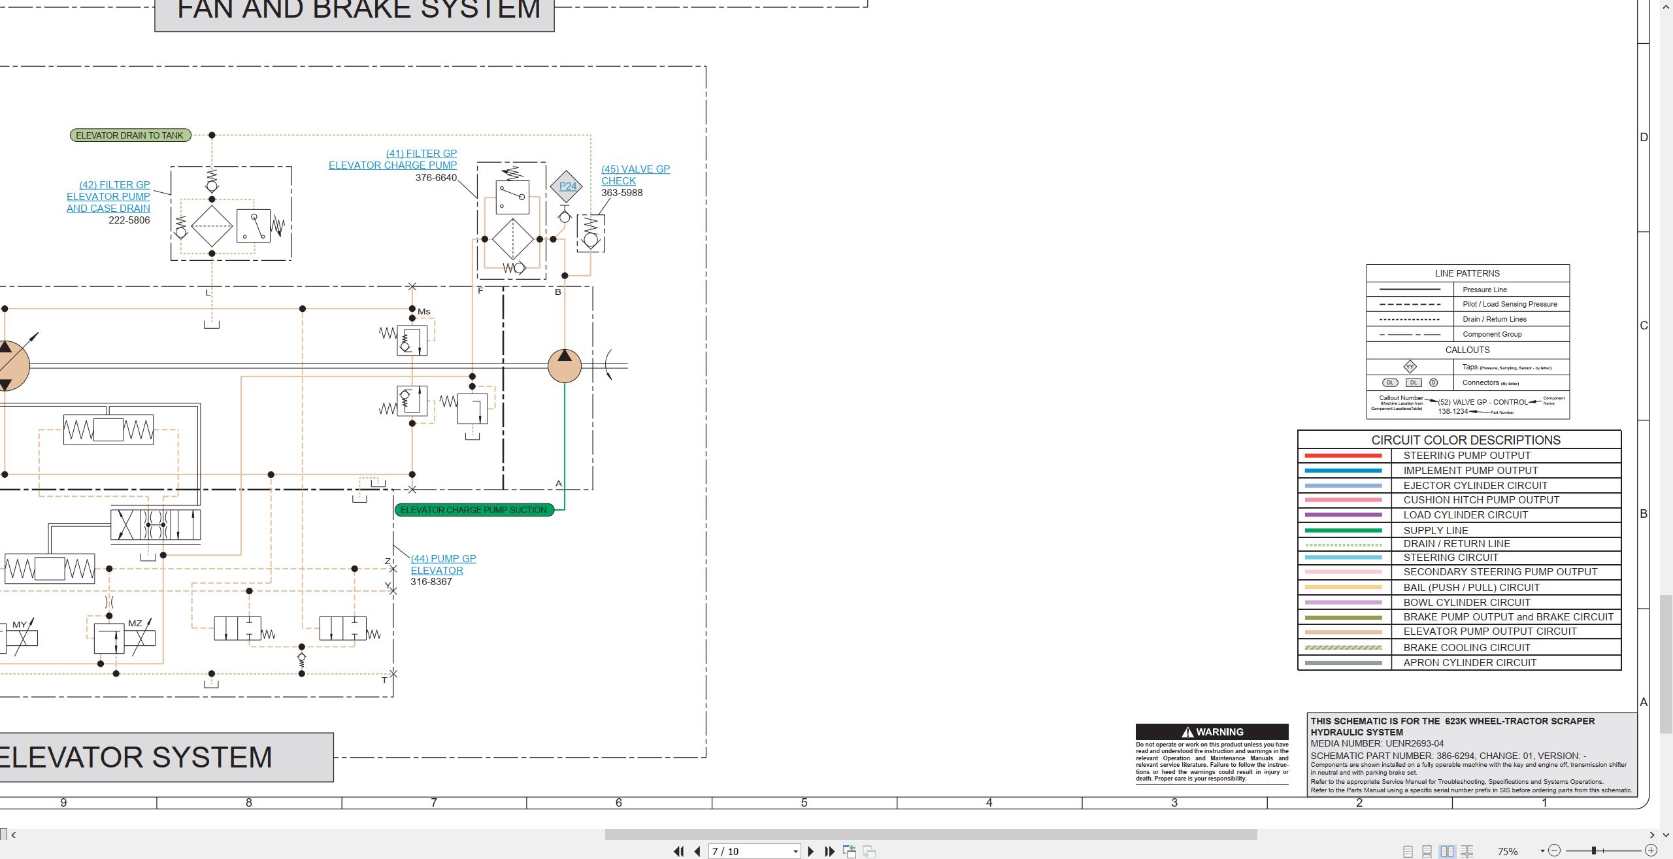Click the scroll left arrow
The image size is (1673, 859).
tap(13, 834)
